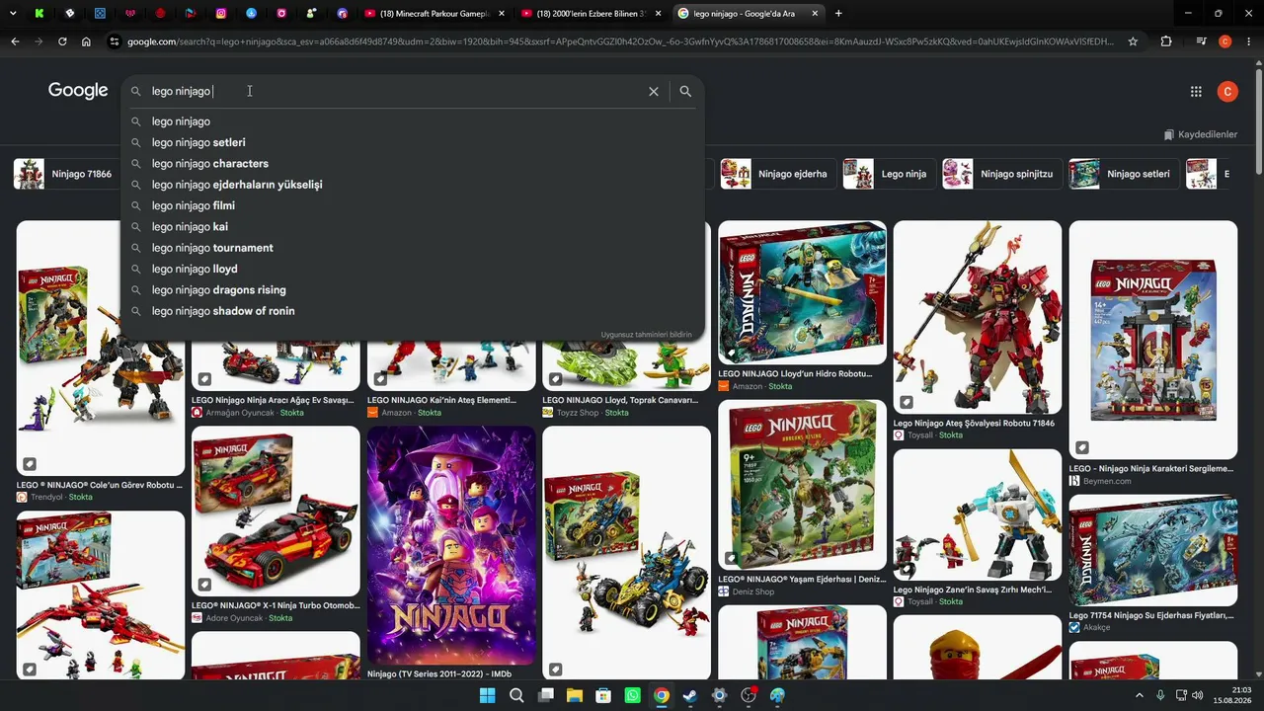The height and width of the screenshot is (711, 1264).
Task: Choose suggestion 'lego ninjago dragons rising'
Action: pos(413,290)
